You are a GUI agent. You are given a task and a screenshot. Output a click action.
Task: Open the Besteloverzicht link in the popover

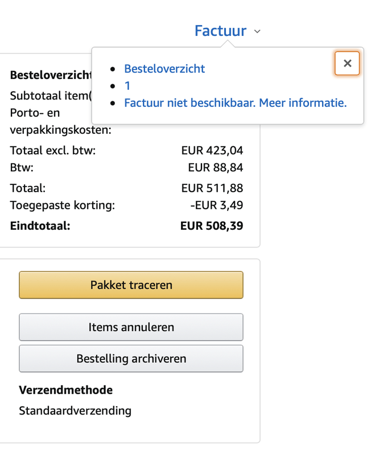click(164, 69)
